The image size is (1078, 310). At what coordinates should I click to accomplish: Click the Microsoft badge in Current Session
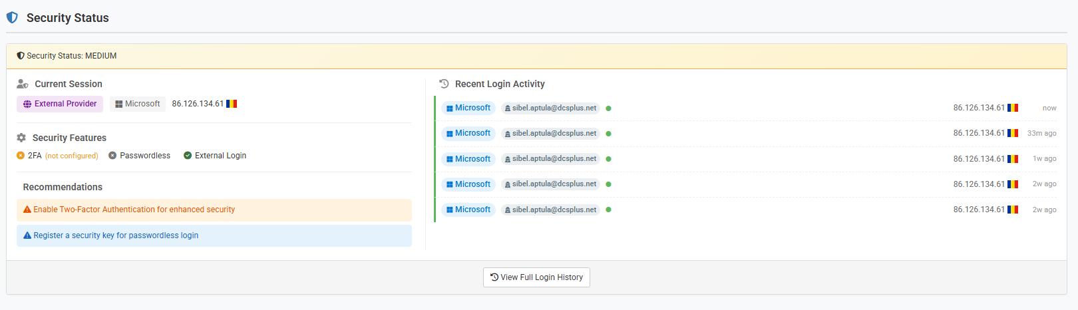[x=138, y=104]
